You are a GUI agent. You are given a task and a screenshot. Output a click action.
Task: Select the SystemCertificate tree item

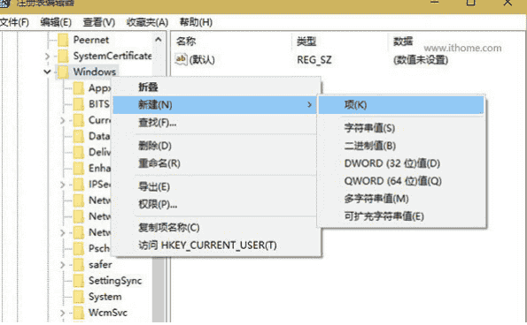112,56
